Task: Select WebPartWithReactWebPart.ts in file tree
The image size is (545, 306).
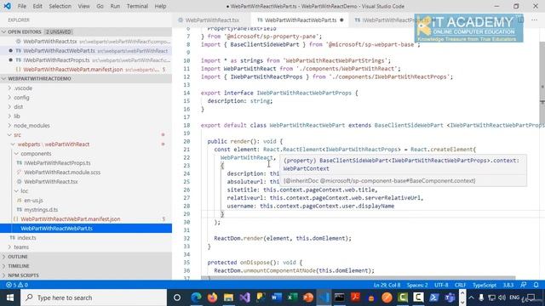Action: point(57,229)
